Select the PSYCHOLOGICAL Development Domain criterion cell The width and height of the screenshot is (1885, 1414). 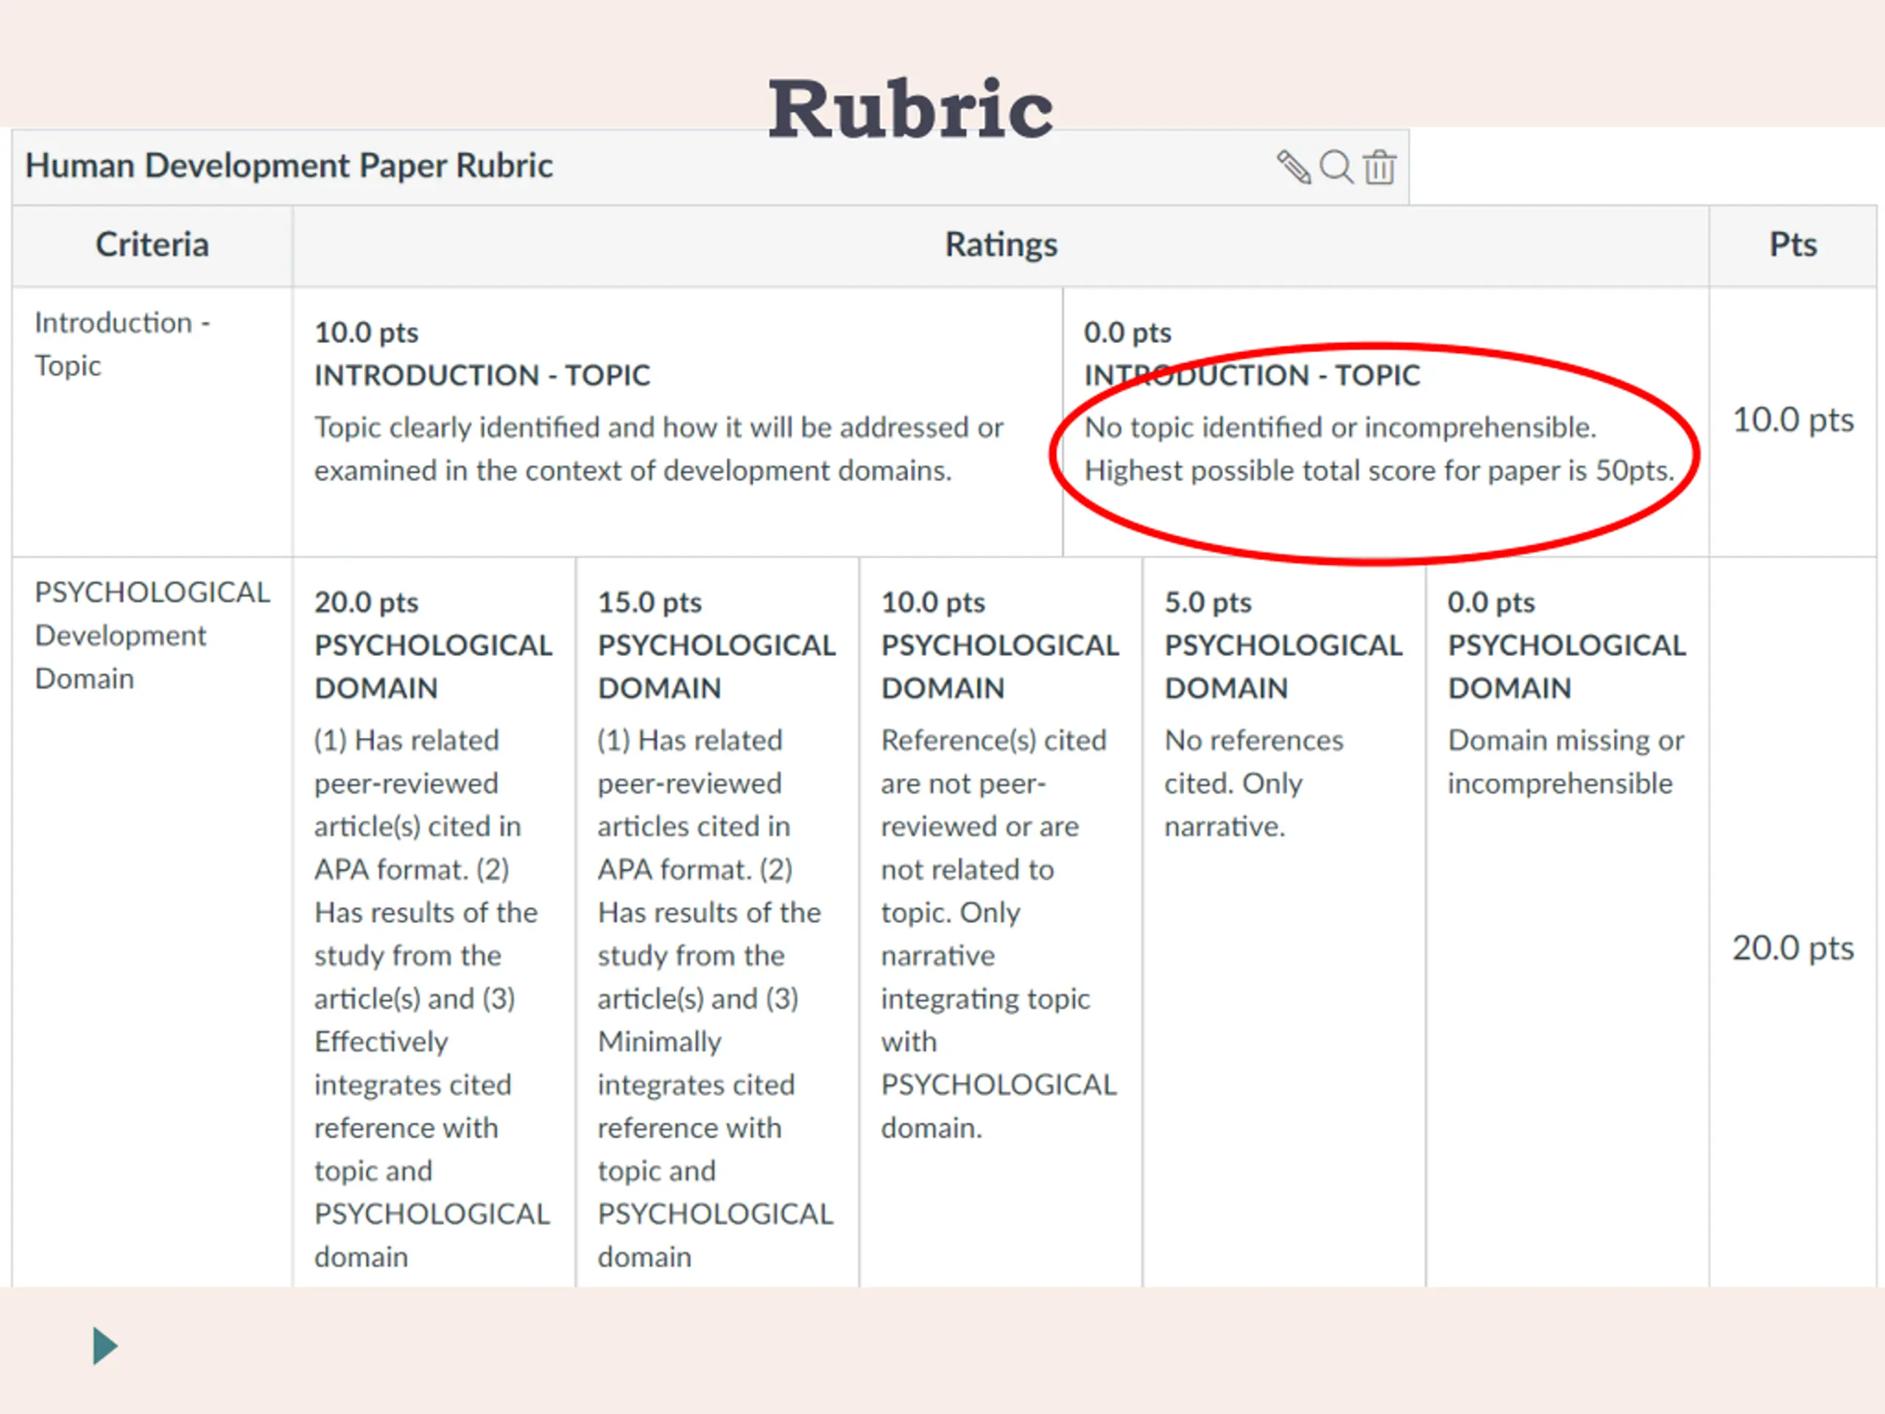coord(152,922)
